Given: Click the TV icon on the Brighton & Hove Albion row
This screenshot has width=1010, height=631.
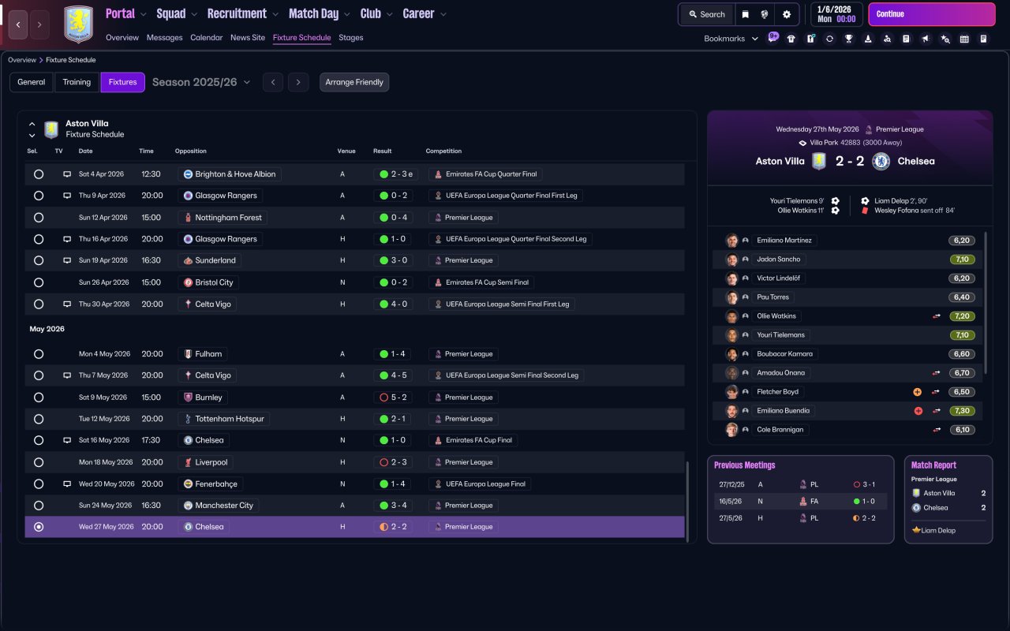Looking at the screenshot, I should point(67,174).
